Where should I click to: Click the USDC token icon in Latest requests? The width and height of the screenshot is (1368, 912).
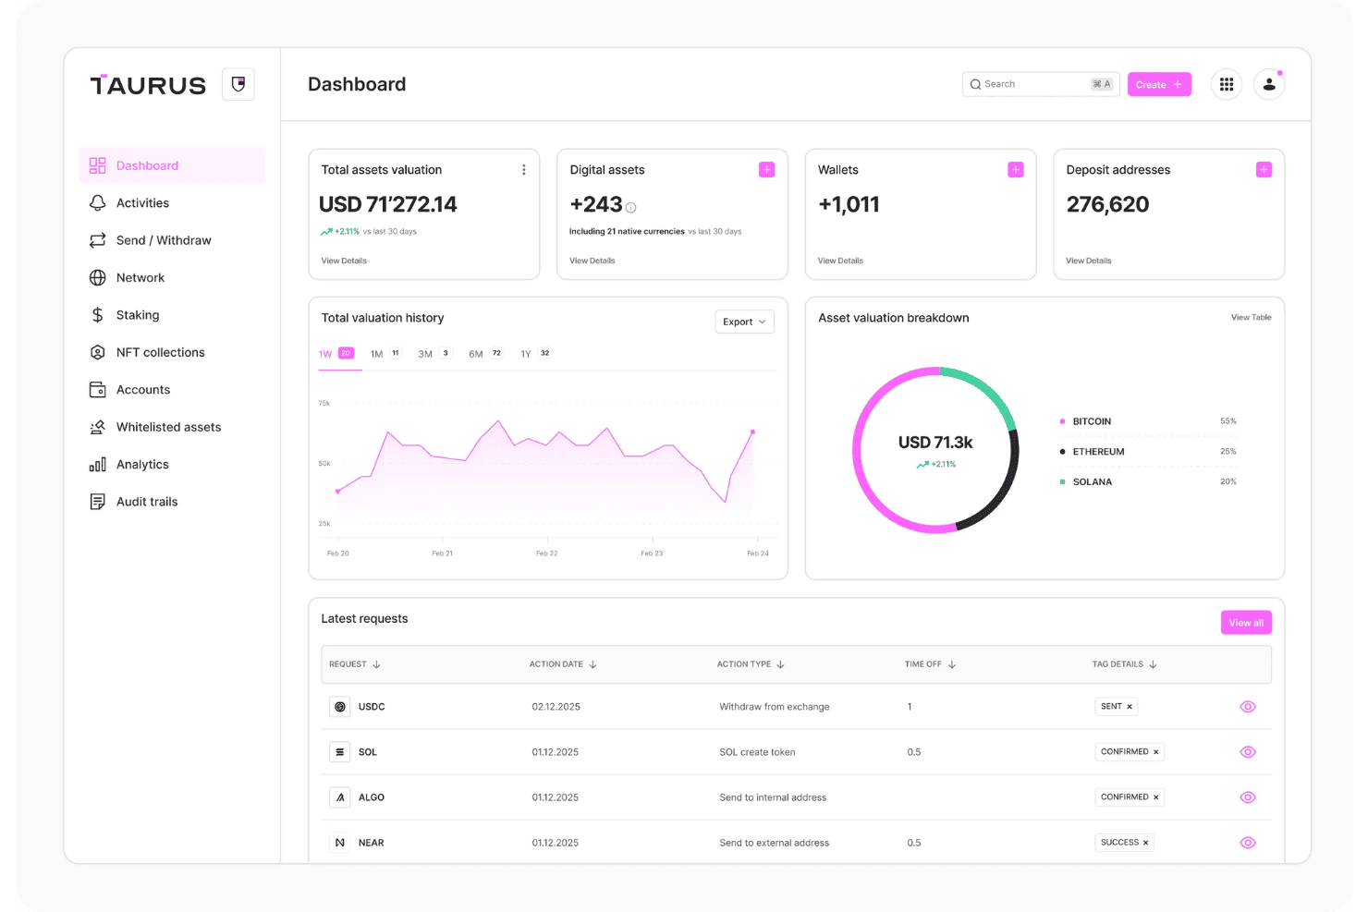(x=340, y=707)
